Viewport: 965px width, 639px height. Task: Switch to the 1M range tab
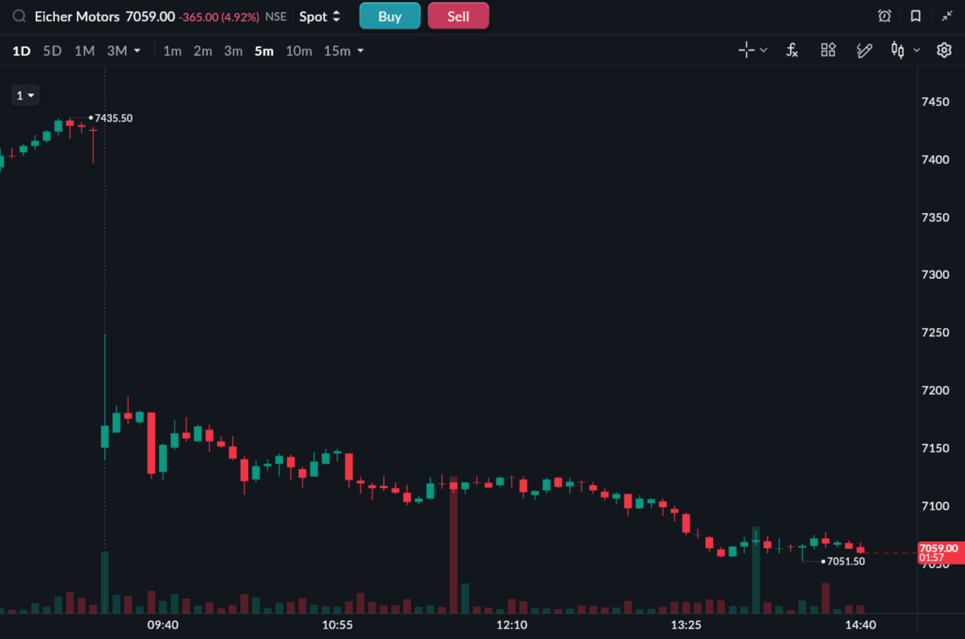[84, 51]
